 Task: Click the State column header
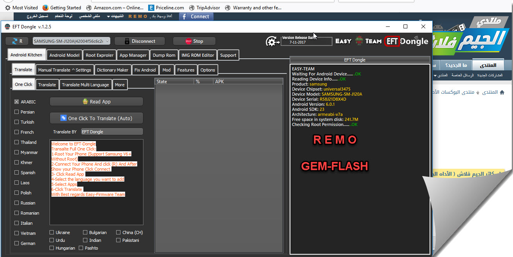pos(174,82)
